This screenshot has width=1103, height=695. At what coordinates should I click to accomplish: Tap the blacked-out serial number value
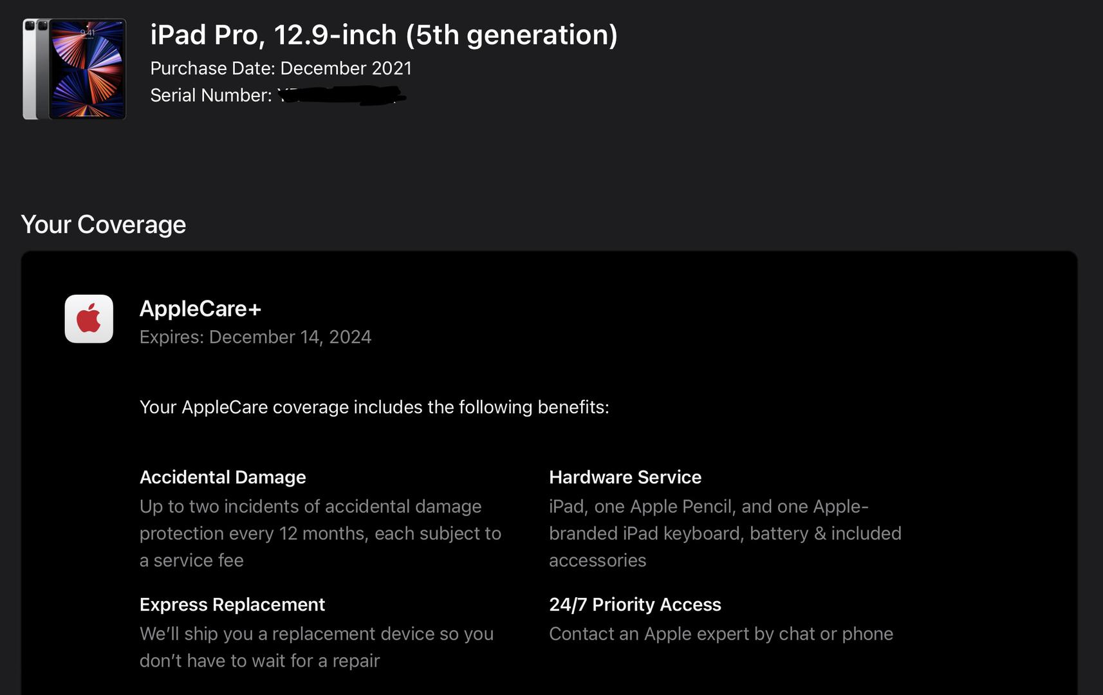341,96
